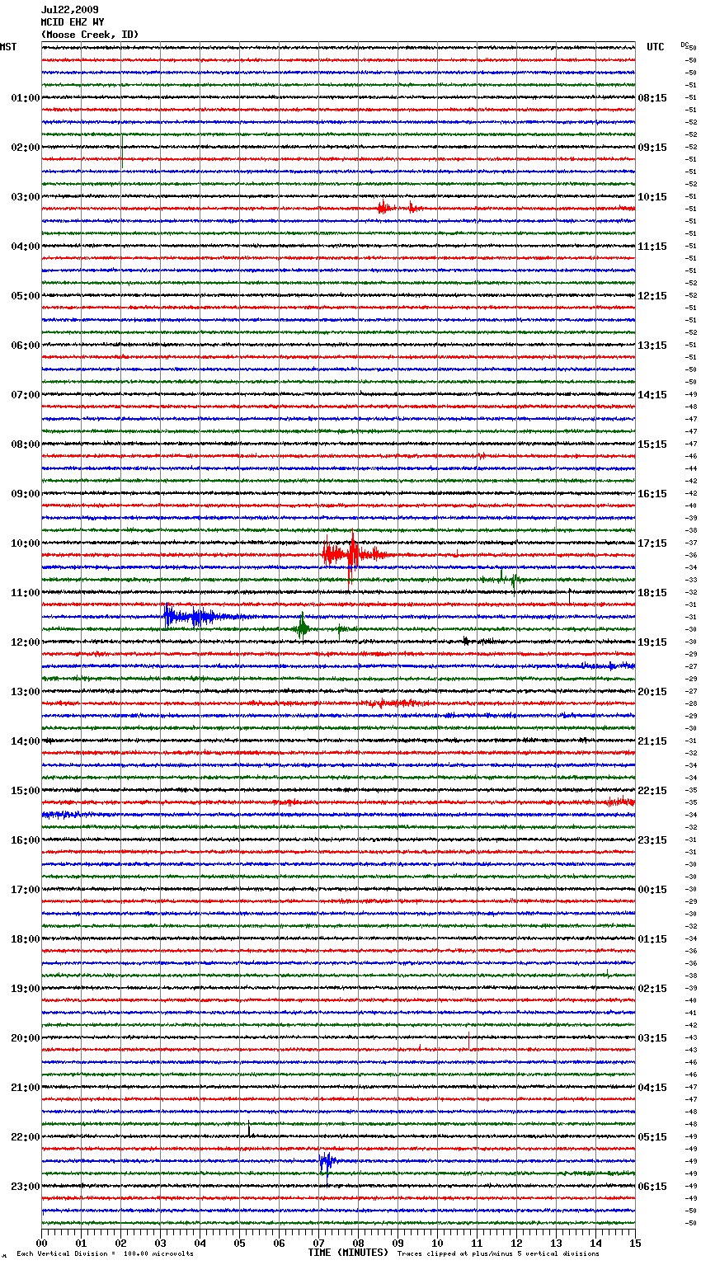The image size is (701, 1265).
Task: Click the (Moose Creek, ID) location label
Action: (x=90, y=35)
